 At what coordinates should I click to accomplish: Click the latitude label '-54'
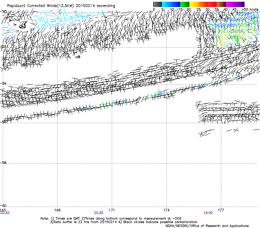pyautogui.click(x=3, y=83)
